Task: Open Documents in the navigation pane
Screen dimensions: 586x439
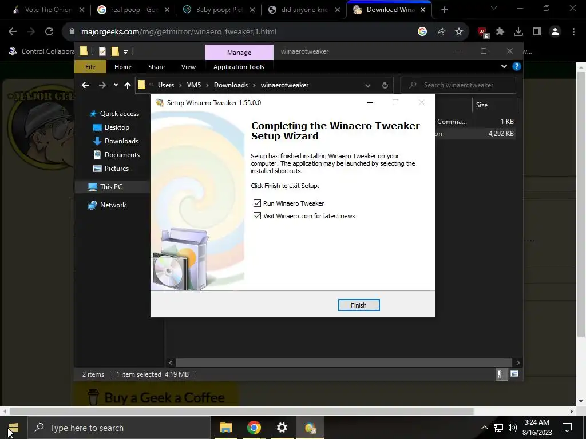Action: point(116,154)
